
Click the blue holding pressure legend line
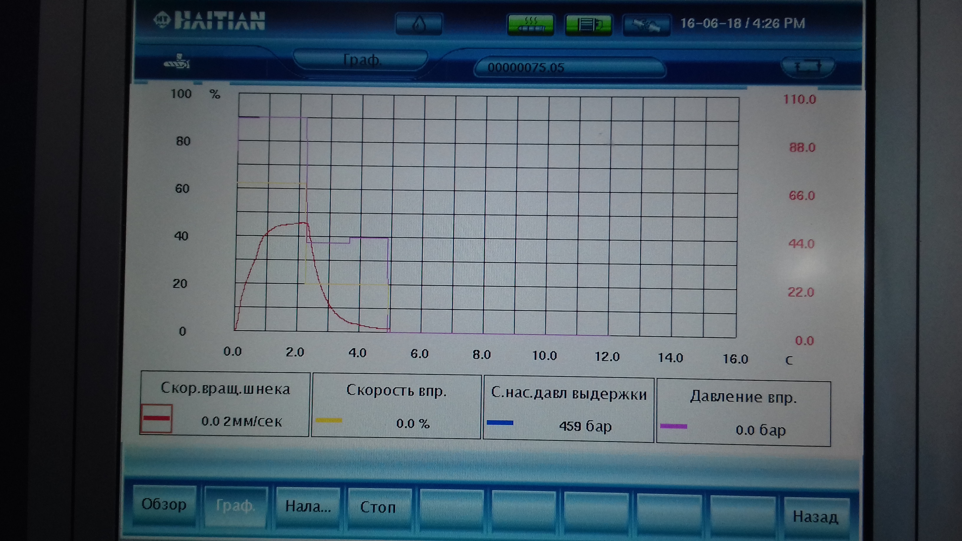pyautogui.click(x=500, y=423)
